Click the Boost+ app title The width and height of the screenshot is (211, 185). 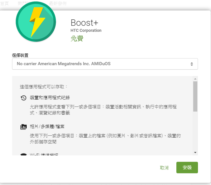[x=85, y=23]
